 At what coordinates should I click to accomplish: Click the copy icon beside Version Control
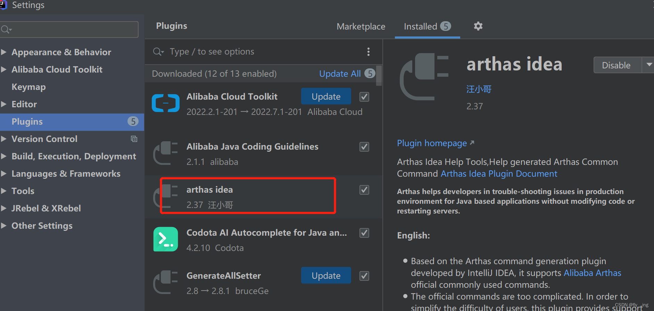(x=134, y=139)
